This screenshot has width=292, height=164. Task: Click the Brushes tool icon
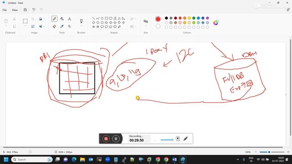click(81, 21)
